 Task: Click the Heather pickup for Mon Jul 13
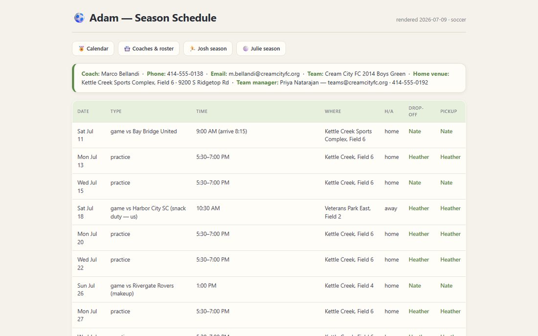tap(450, 157)
